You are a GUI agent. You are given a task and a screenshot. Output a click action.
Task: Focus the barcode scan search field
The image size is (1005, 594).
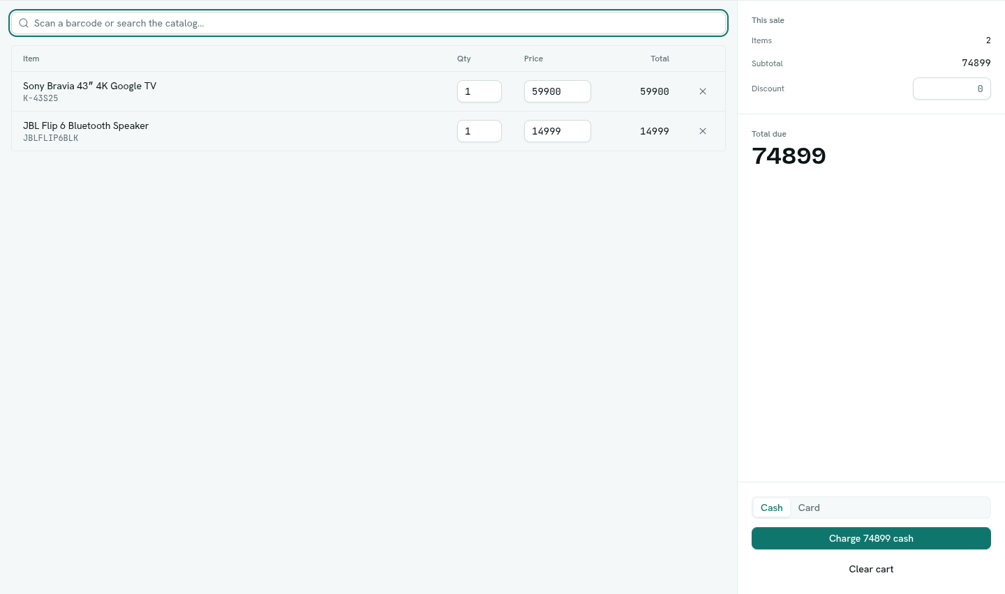pyautogui.click(x=368, y=23)
